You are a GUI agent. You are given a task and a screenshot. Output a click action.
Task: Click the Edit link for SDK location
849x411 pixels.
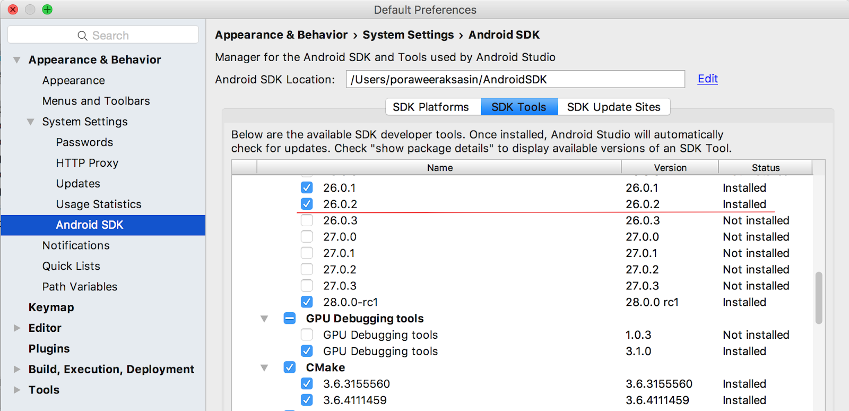[708, 79]
